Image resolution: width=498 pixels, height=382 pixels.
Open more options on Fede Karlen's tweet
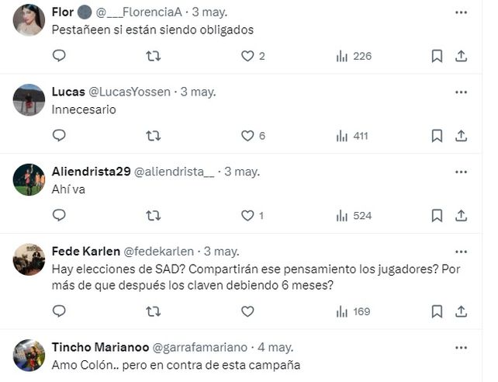[x=461, y=252]
